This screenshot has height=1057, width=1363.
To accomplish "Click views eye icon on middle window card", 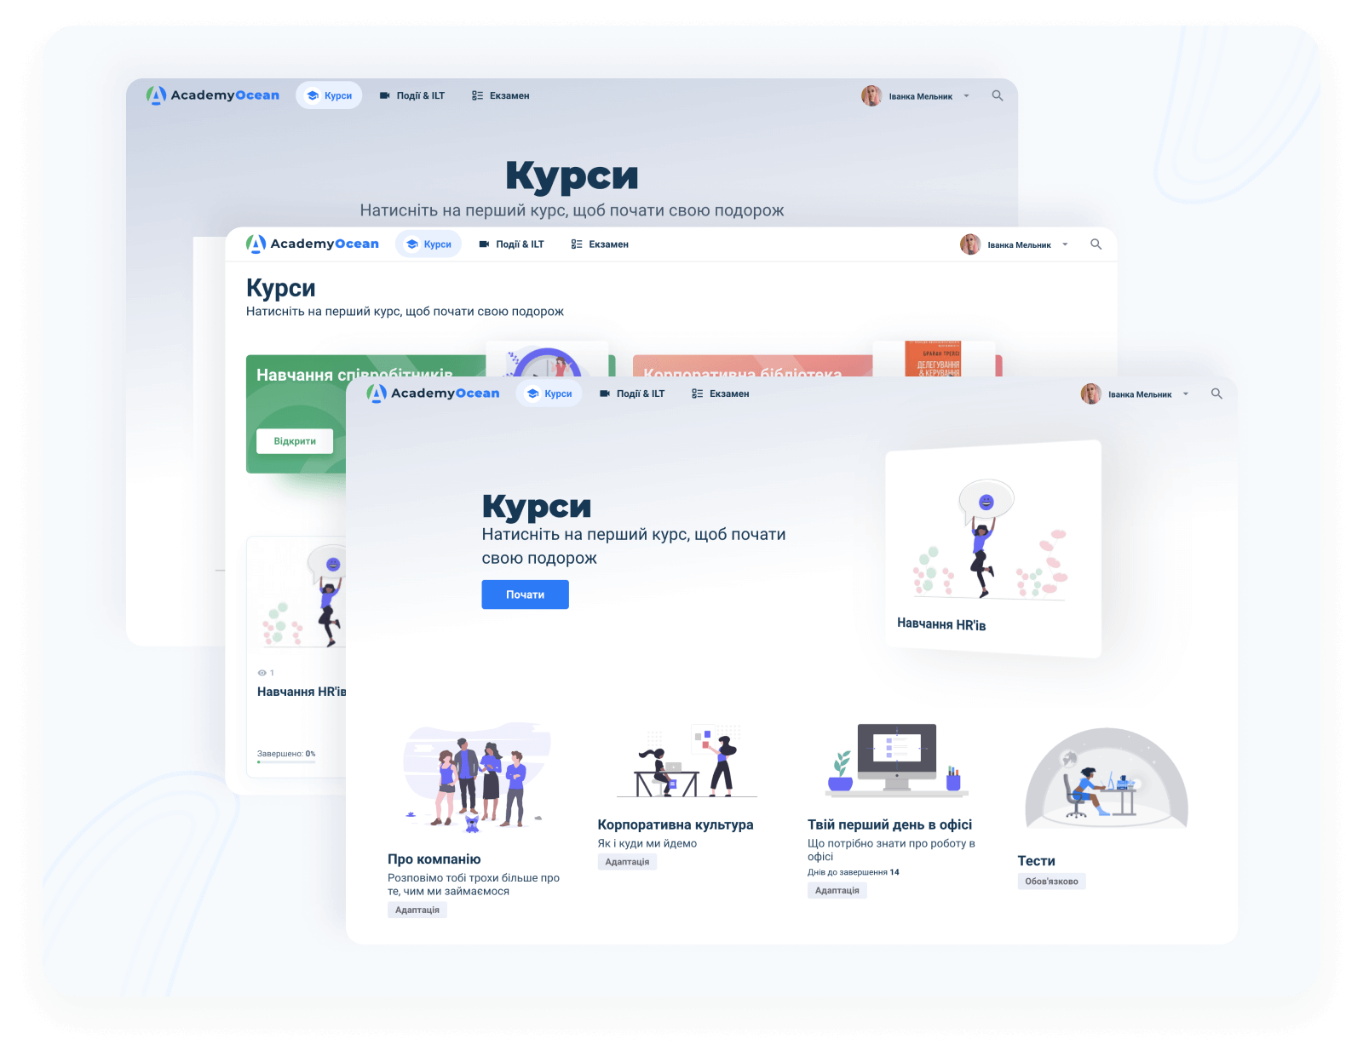I will [x=262, y=673].
